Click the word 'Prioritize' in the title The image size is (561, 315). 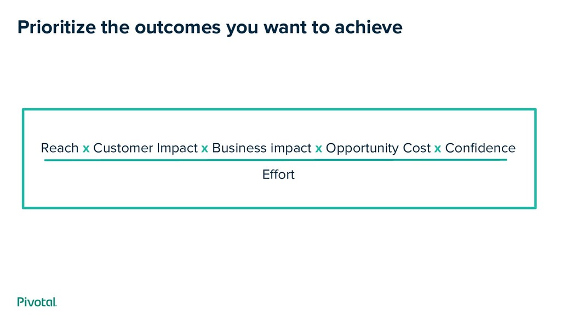click(x=56, y=27)
